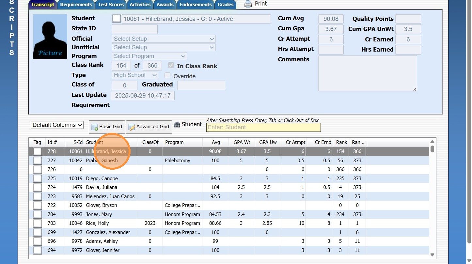
Task: Open the Endorsements tab
Action: [x=195, y=5]
